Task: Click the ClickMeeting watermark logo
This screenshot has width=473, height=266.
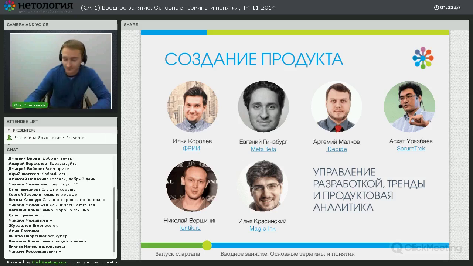Action: (x=426, y=248)
